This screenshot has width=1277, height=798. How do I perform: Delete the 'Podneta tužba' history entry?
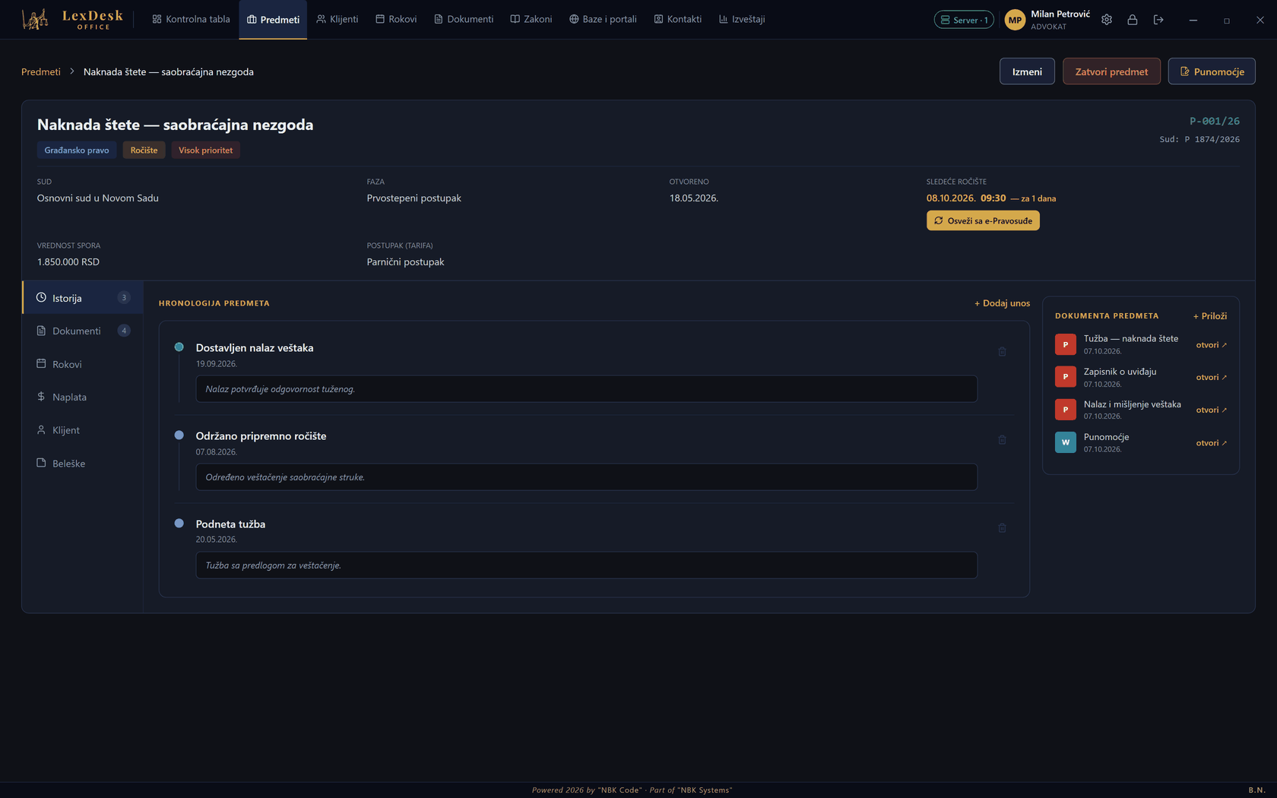tap(1002, 528)
